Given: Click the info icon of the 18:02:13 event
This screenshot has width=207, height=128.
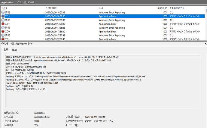Looking at the screenshot, I should point(3,12).
